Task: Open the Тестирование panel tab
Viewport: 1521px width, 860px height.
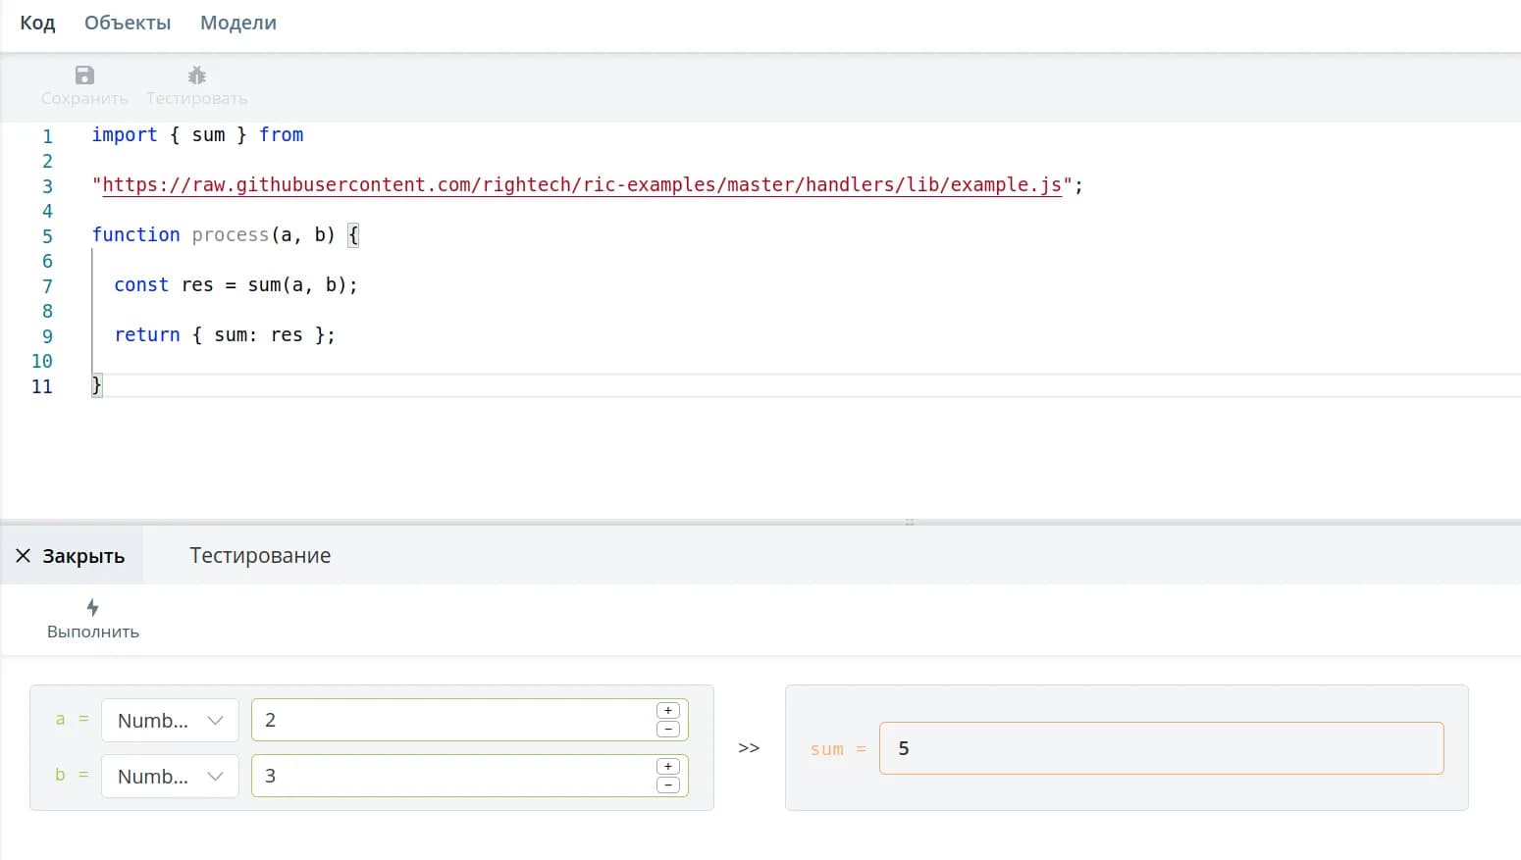Action: (x=260, y=556)
